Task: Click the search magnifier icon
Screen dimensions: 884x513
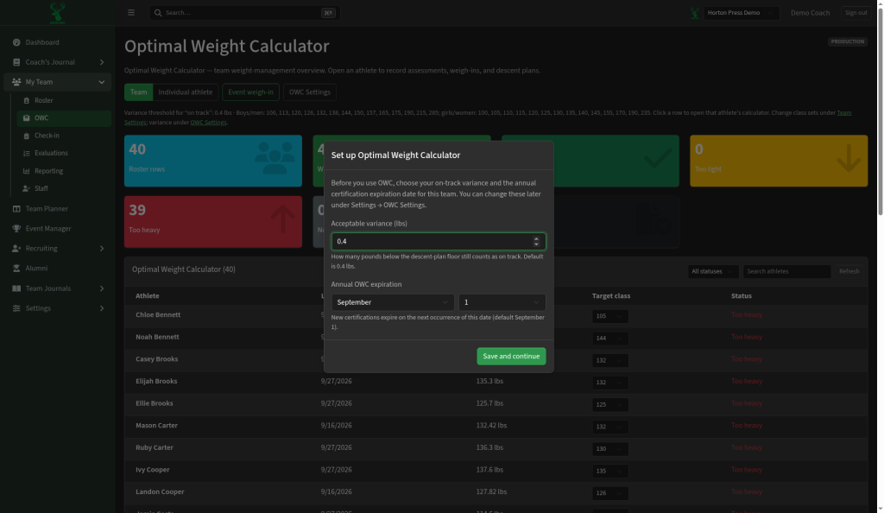Action: pyautogui.click(x=158, y=12)
